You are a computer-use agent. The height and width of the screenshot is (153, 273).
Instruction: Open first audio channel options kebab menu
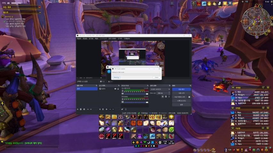(x=123, y=91)
